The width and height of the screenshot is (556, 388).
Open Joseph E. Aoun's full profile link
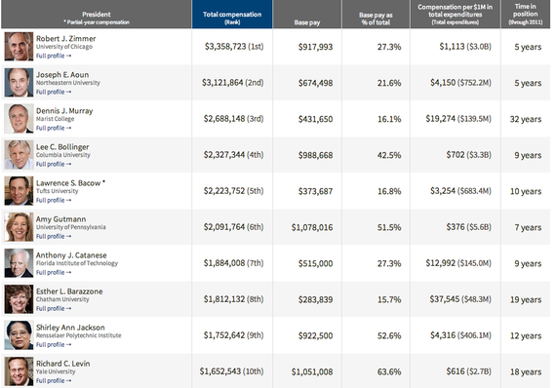coord(54,93)
